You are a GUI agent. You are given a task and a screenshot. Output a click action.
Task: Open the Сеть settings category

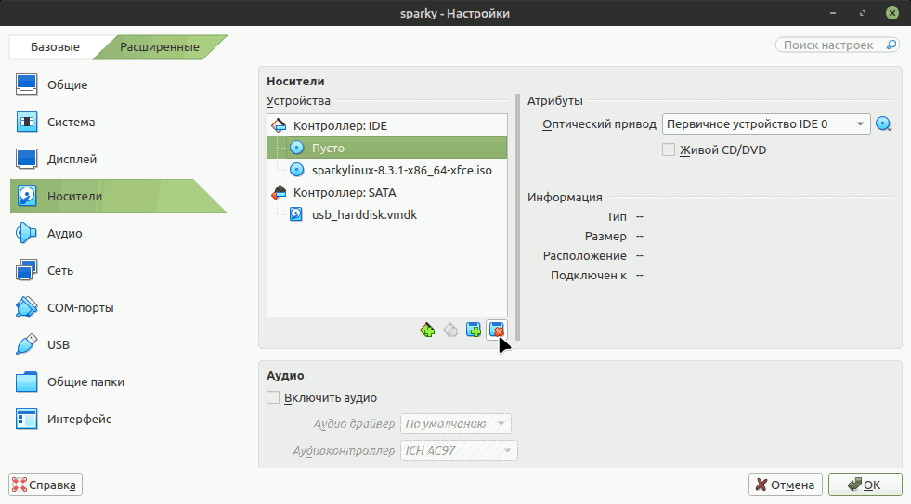[118, 271]
